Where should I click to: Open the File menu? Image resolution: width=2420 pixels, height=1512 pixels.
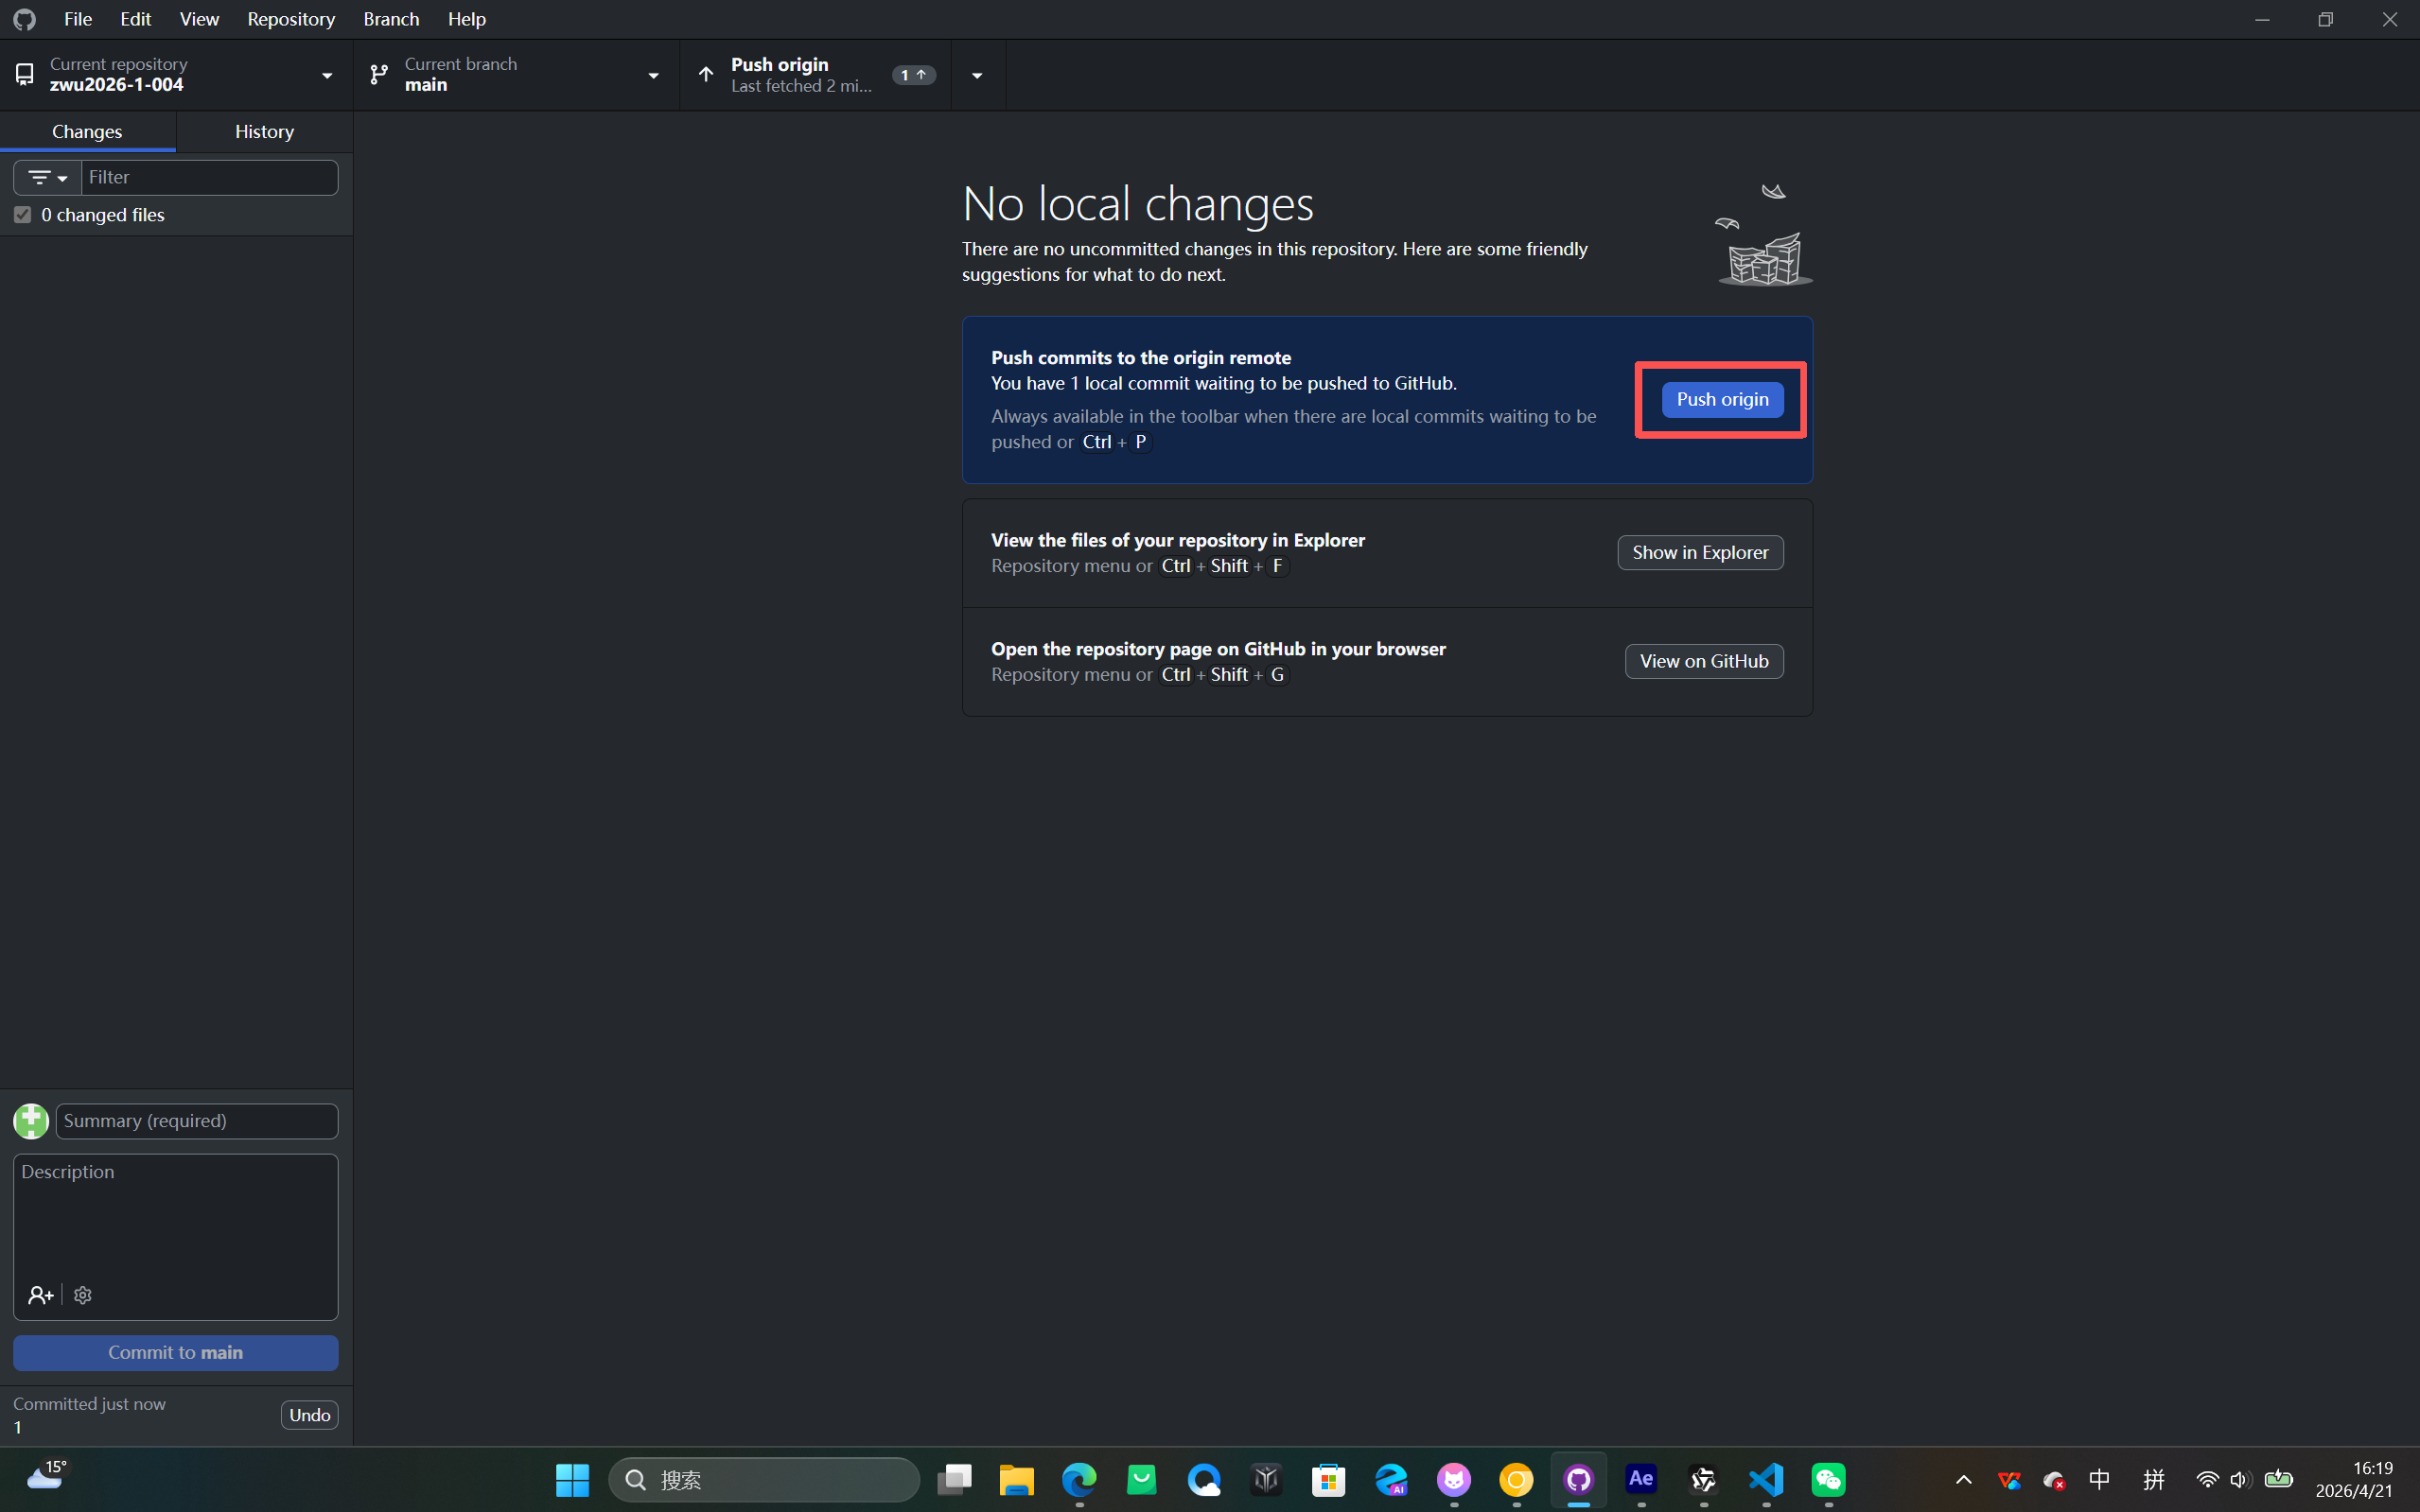[x=78, y=19]
